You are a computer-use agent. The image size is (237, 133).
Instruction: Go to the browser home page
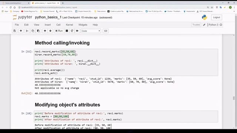pyautogui.click(x=14, y=7)
